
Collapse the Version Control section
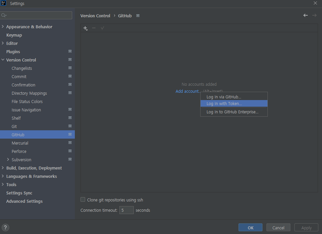click(3, 60)
